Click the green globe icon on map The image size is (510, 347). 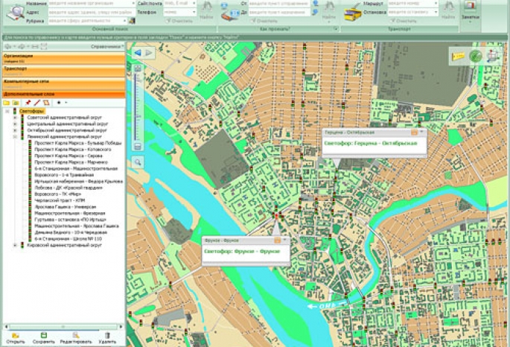[x=476, y=56]
